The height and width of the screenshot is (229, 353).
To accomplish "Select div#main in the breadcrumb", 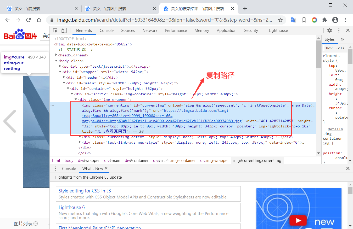I will (x=112, y=161).
